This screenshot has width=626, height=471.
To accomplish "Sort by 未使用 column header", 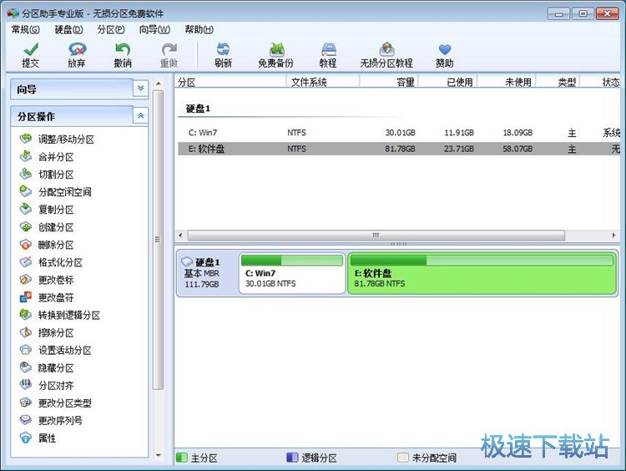I will (x=506, y=82).
